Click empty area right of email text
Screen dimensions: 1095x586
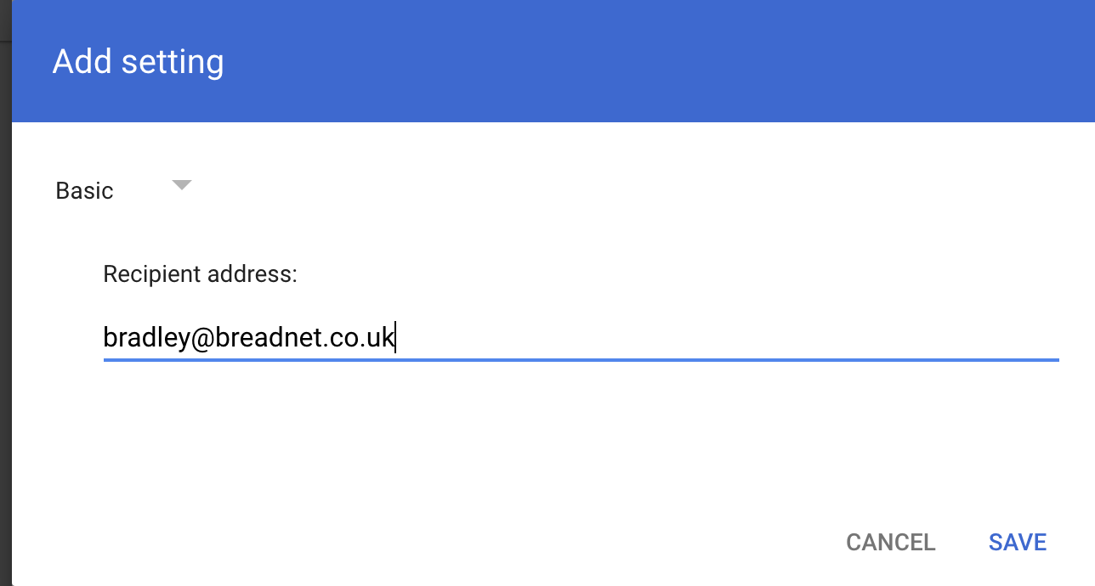(x=723, y=338)
